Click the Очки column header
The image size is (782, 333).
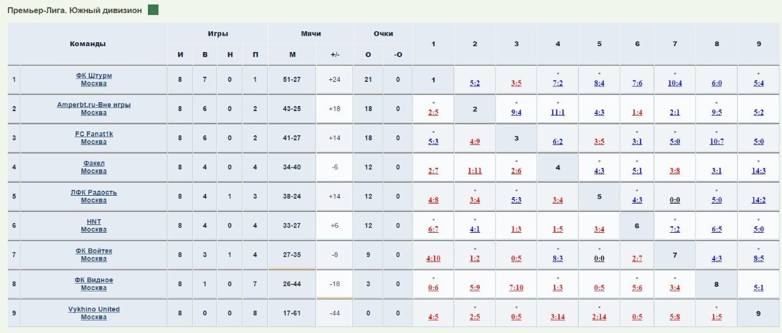[383, 34]
